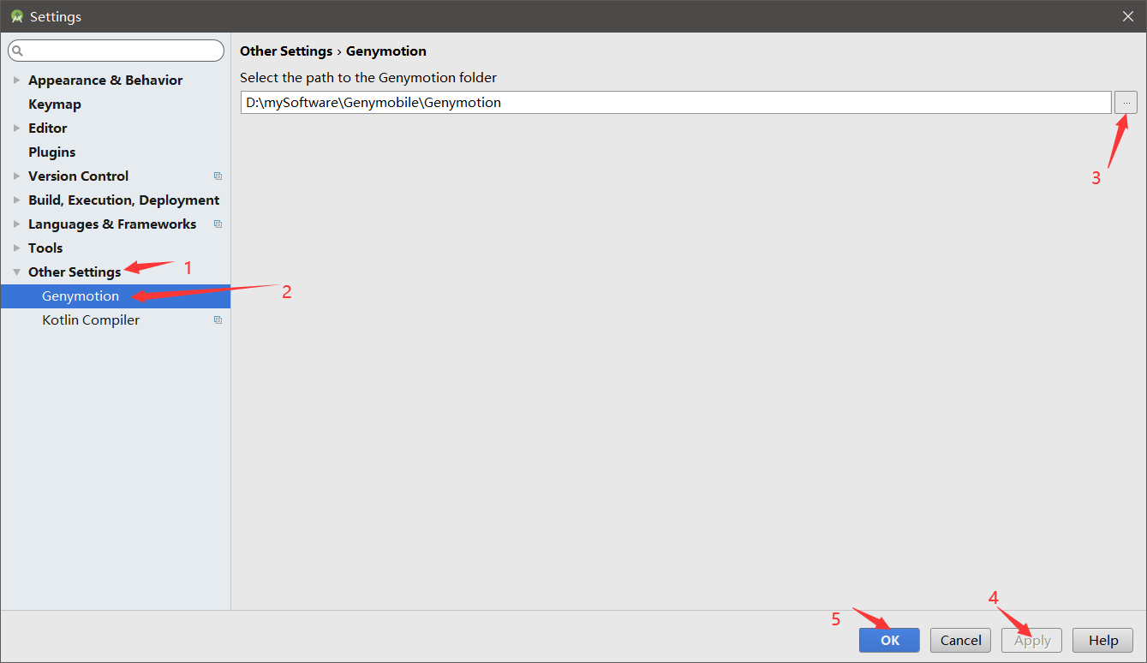Expand the Version Control section arrow
This screenshot has width=1147, height=663.
16,176
